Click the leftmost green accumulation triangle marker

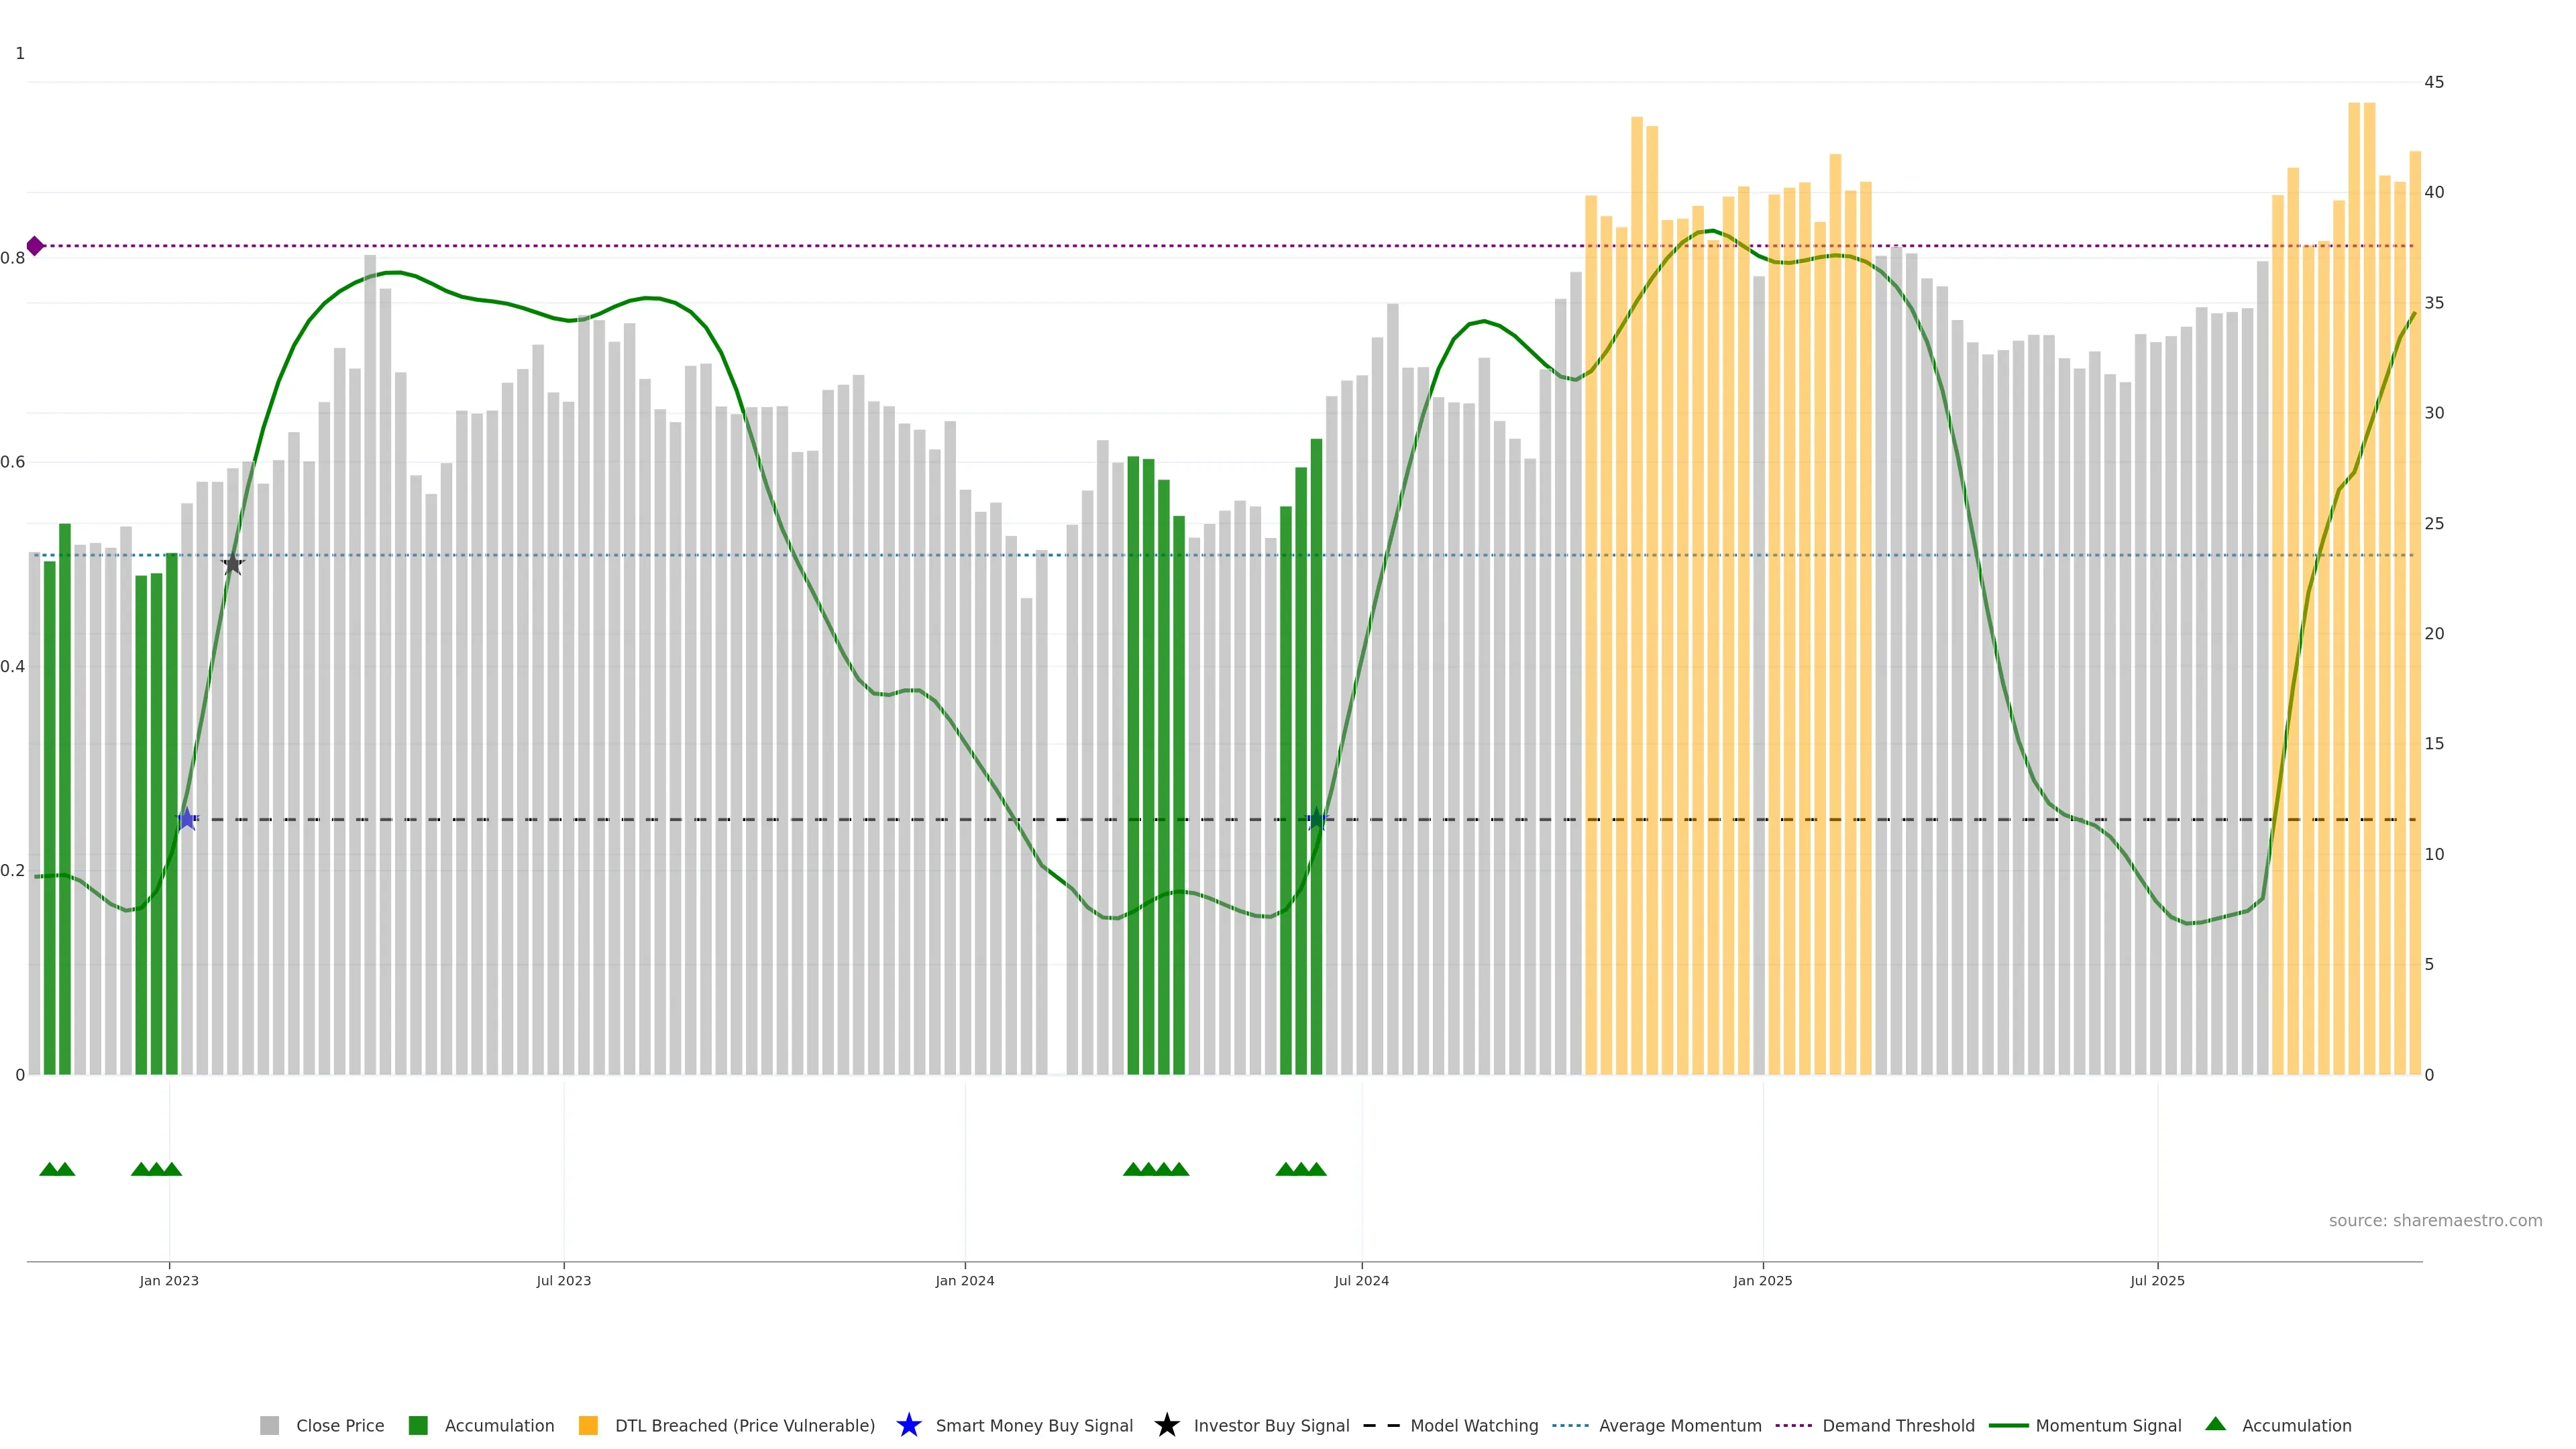[49, 1169]
